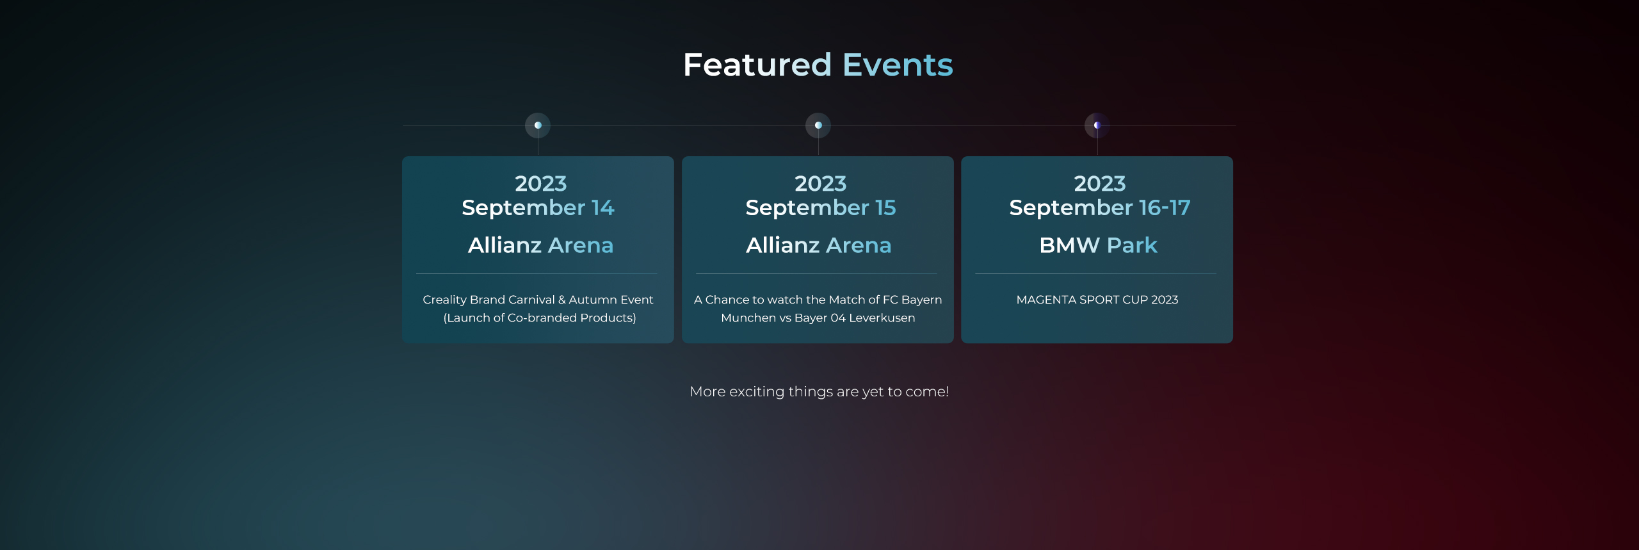1639x550 pixels.
Task: Click the 2023 year in the middle card
Action: click(820, 184)
